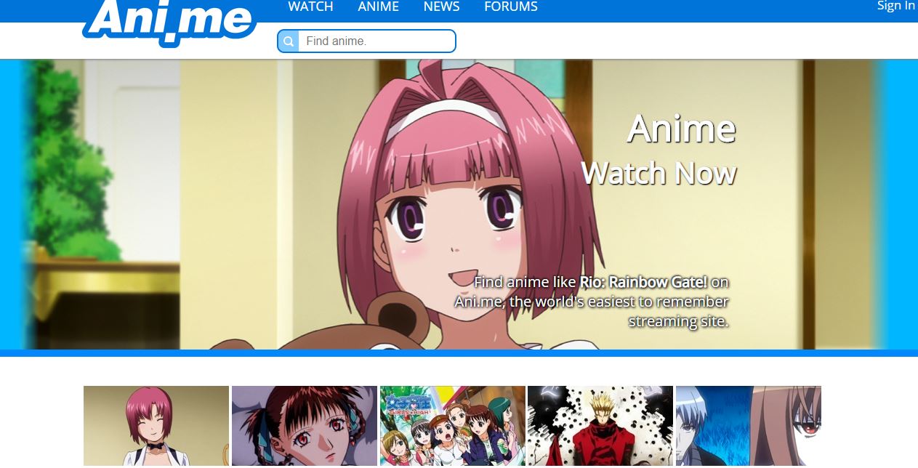Click the Girls High group thumbnail
This screenshot has height=468, width=918.
coord(452,426)
